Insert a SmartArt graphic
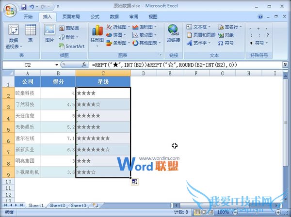This screenshot has height=217, width=291. click(72, 46)
